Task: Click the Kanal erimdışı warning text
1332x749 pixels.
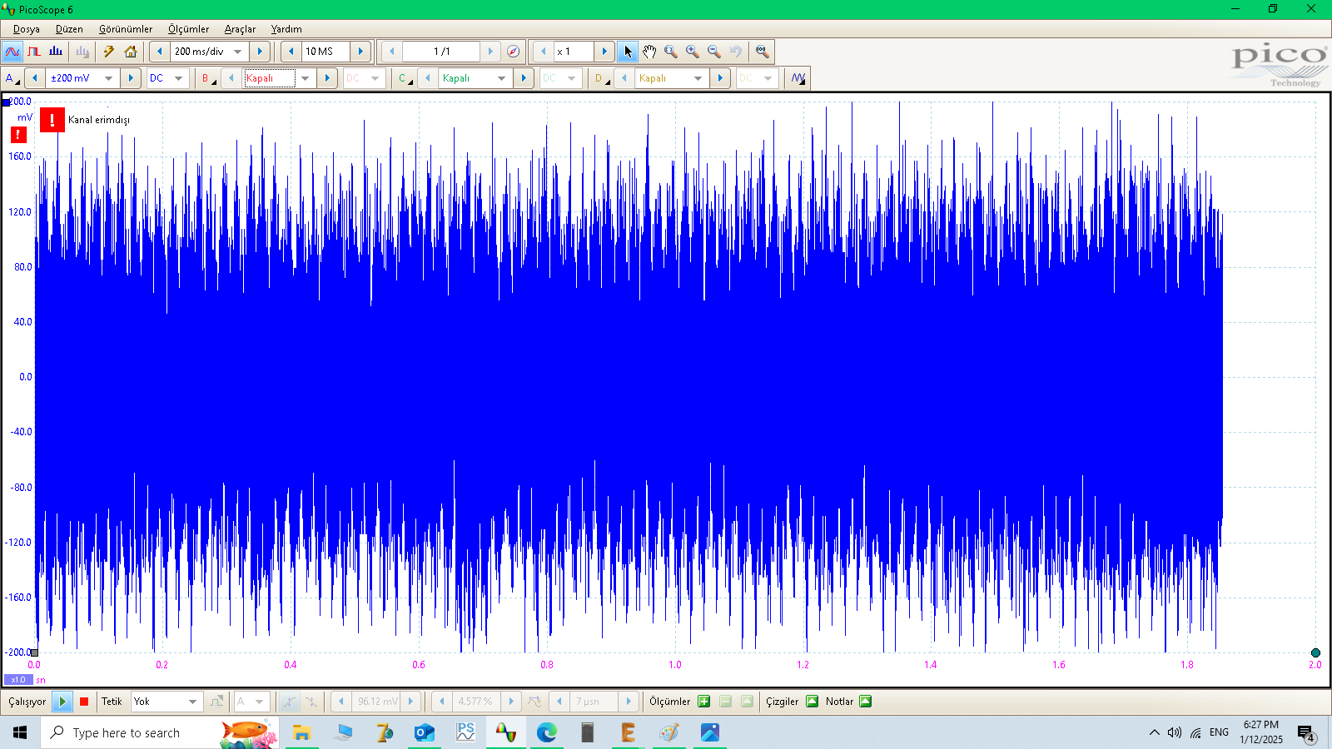Action: point(99,120)
